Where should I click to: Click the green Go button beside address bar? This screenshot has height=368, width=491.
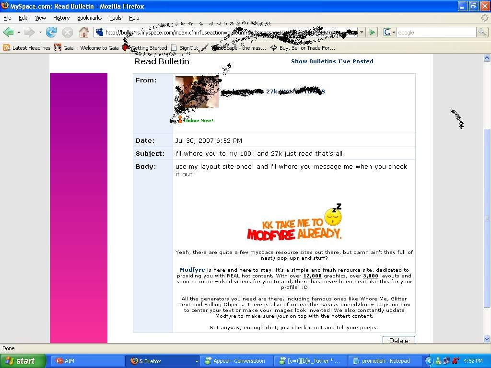372,33
